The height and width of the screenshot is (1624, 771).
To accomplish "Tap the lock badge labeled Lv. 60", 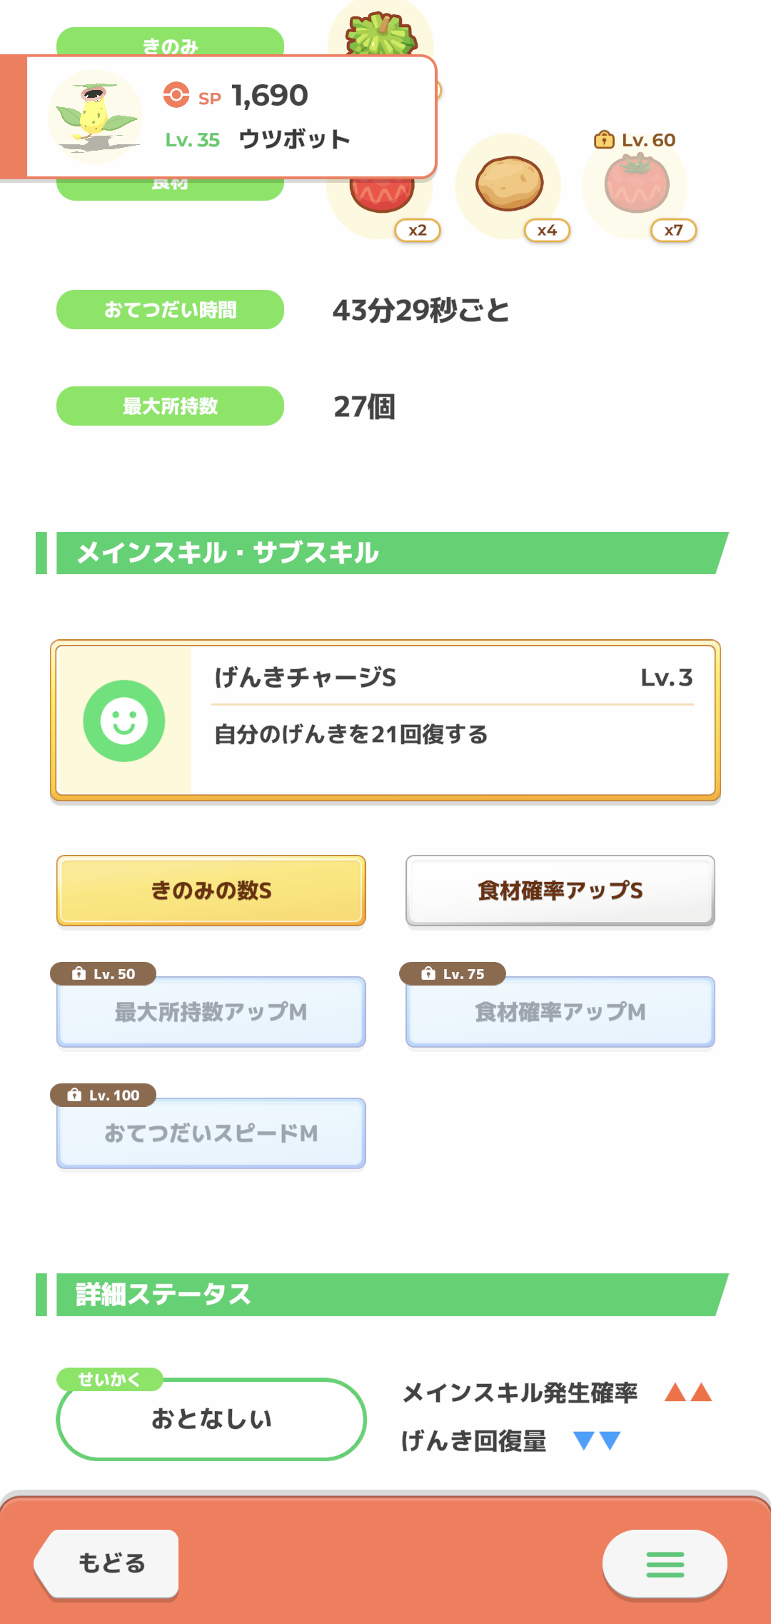I will (635, 140).
